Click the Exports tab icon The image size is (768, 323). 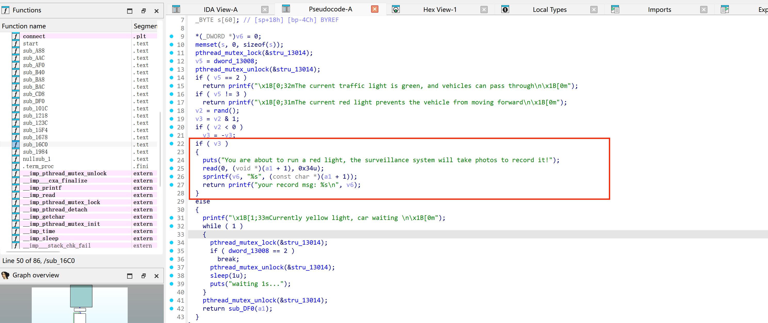pos(724,9)
